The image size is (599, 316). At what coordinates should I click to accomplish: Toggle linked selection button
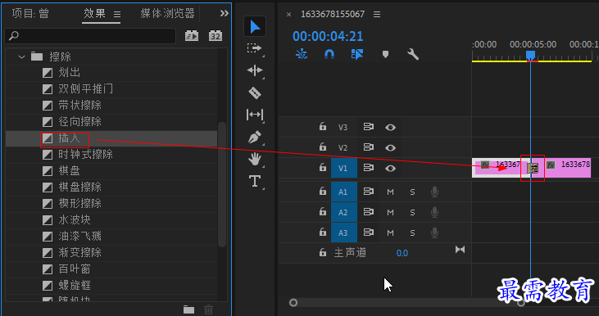tap(357, 54)
